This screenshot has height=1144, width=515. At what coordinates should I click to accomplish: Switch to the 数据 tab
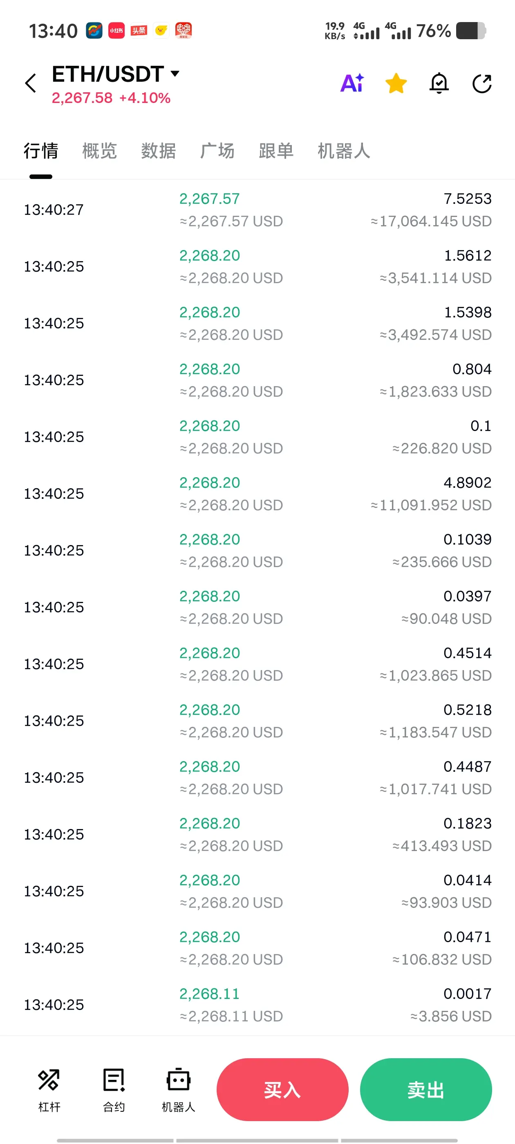[x=158, y=151]
